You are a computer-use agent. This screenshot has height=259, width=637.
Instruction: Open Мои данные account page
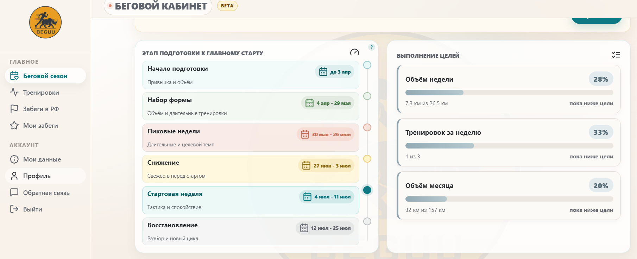point(45,159)
